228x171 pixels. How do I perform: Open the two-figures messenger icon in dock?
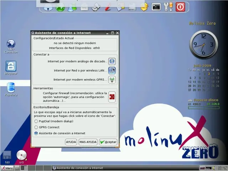pos(72,7)
